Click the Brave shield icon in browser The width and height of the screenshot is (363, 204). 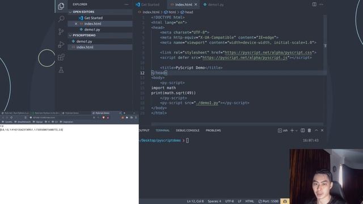pos(103,117)
